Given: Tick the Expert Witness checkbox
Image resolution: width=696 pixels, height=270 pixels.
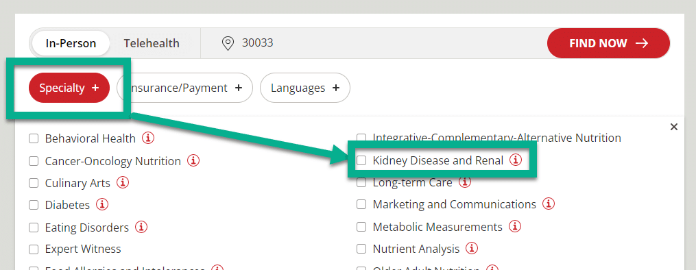Looking at the screenshot, I should (34, 249).
